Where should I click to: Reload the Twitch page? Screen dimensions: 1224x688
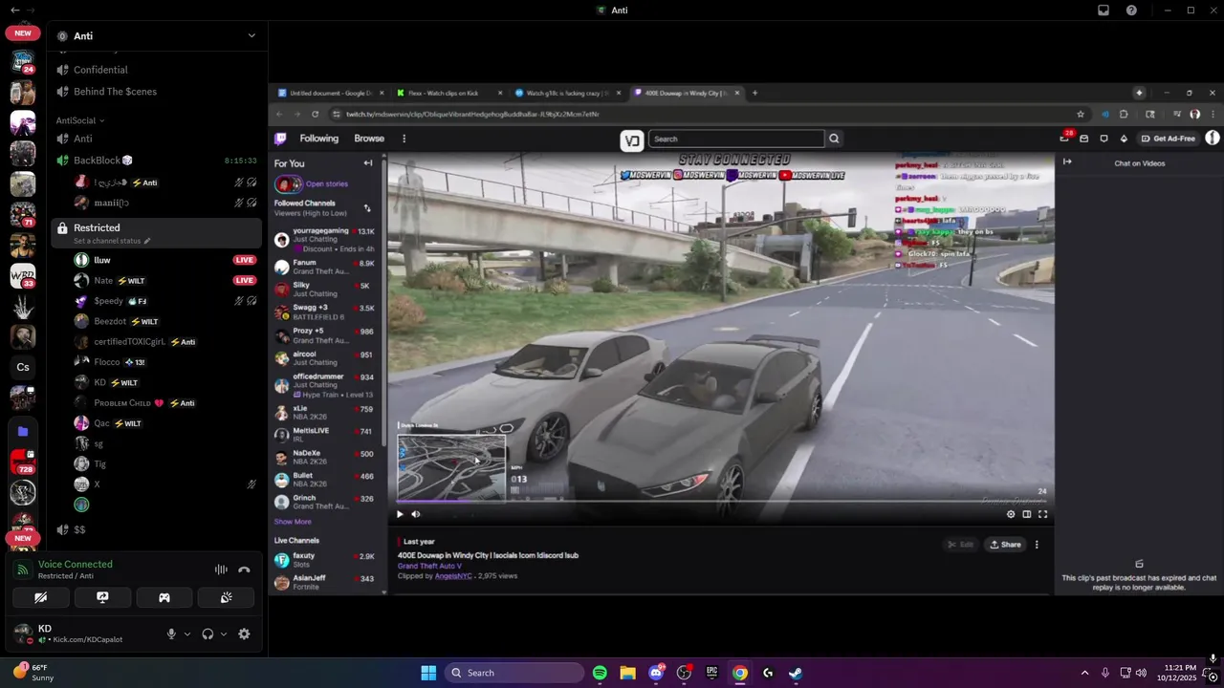point(315,114)
